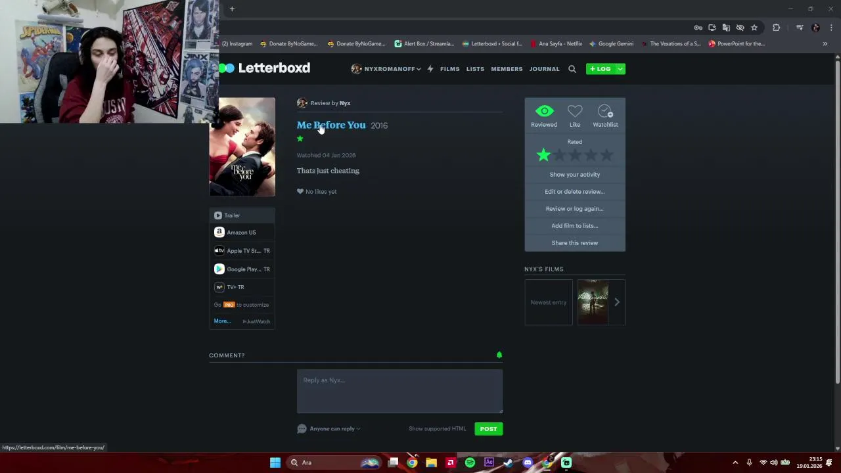Open the NYXROMANOFF account dropdown
Screen dimensions: 841x473
point(386,68)
